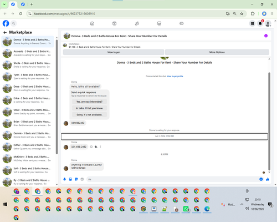The height and width of the screenshot is (222, 277).
Task: Select the phone number 3316982492 message
Action: 78,123
